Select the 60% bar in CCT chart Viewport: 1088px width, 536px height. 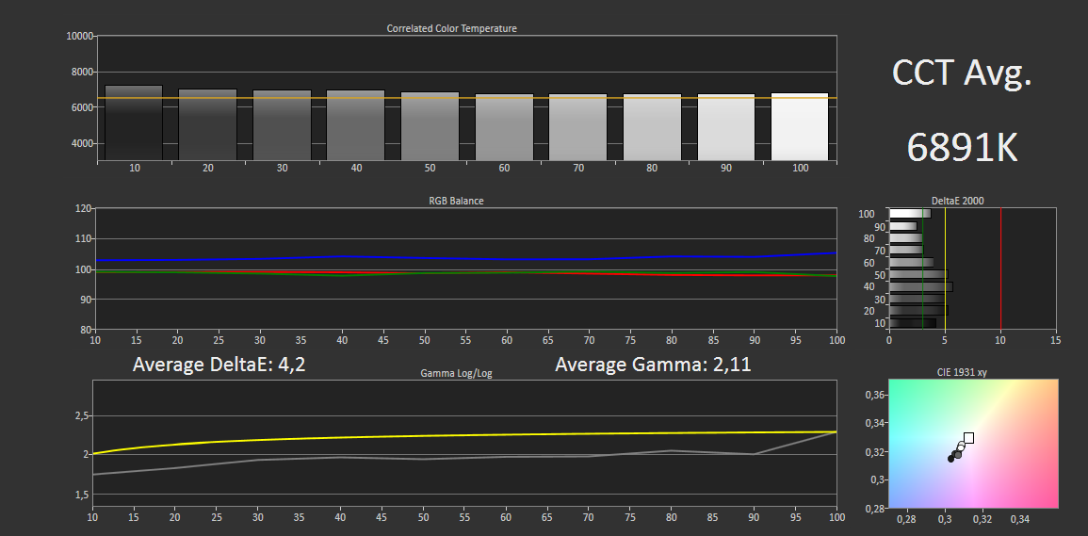[505, 127]
